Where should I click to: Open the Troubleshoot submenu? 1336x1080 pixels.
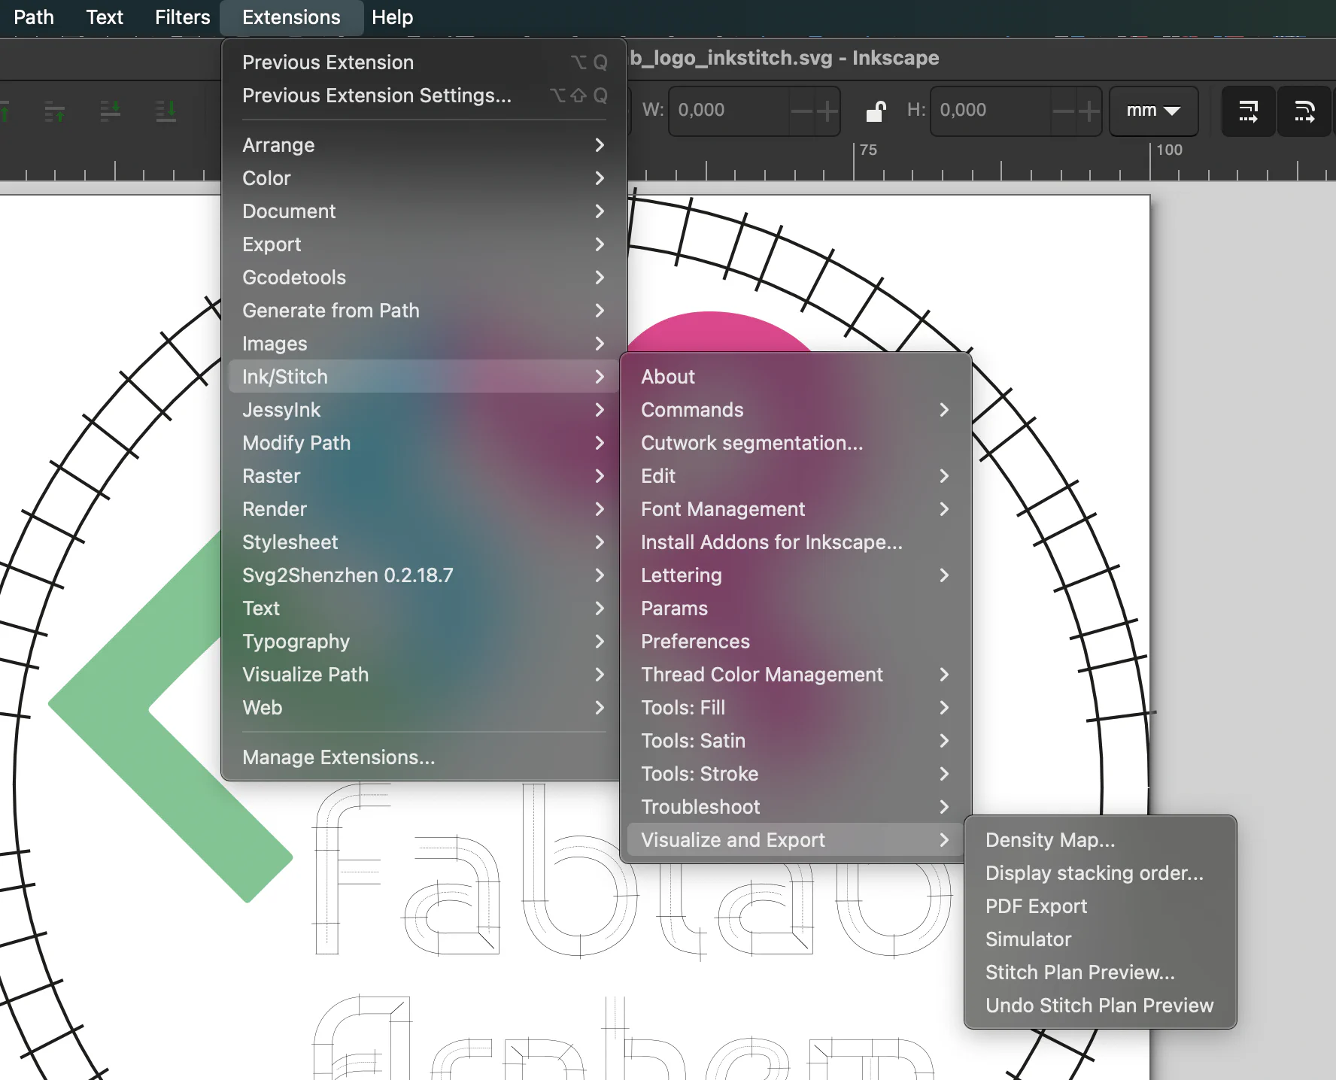tap(796, 807)
